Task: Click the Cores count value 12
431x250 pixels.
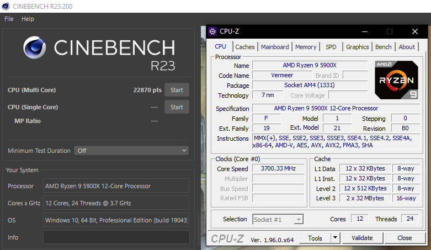Action: 360,219
